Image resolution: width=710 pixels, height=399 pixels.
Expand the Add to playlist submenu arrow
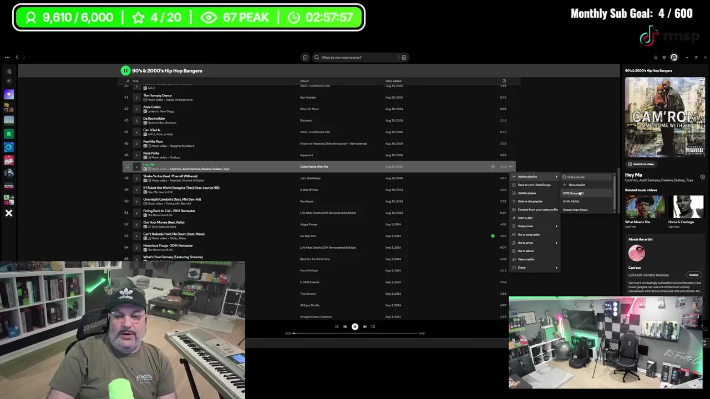[x=556, y=177]
